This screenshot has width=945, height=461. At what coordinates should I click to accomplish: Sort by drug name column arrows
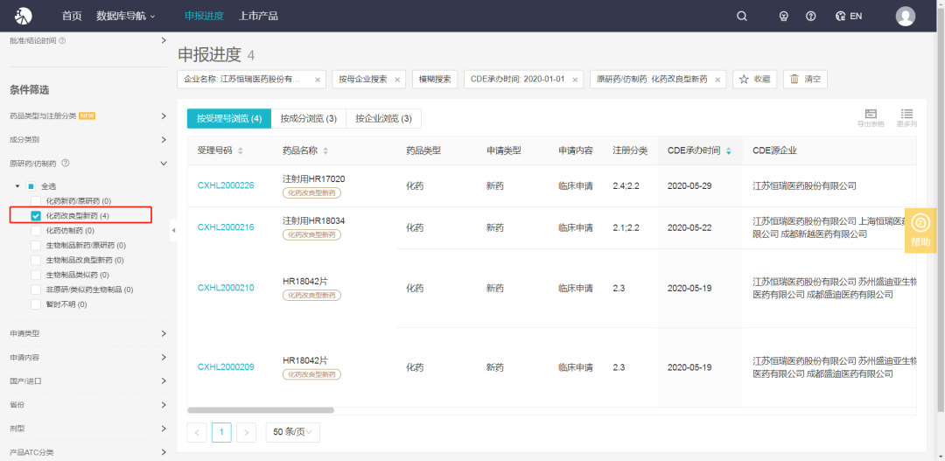(x=326, y=151)
